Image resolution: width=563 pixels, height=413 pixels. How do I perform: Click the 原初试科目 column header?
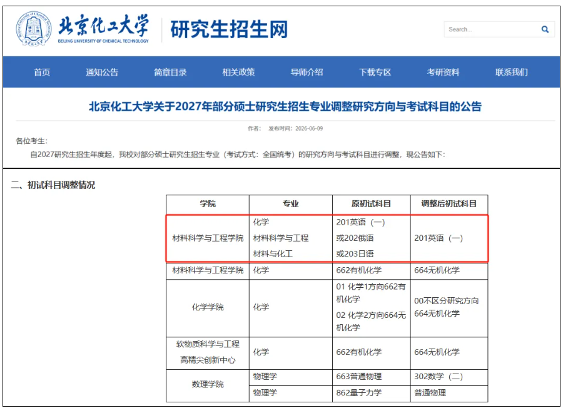tap(371, 204)
